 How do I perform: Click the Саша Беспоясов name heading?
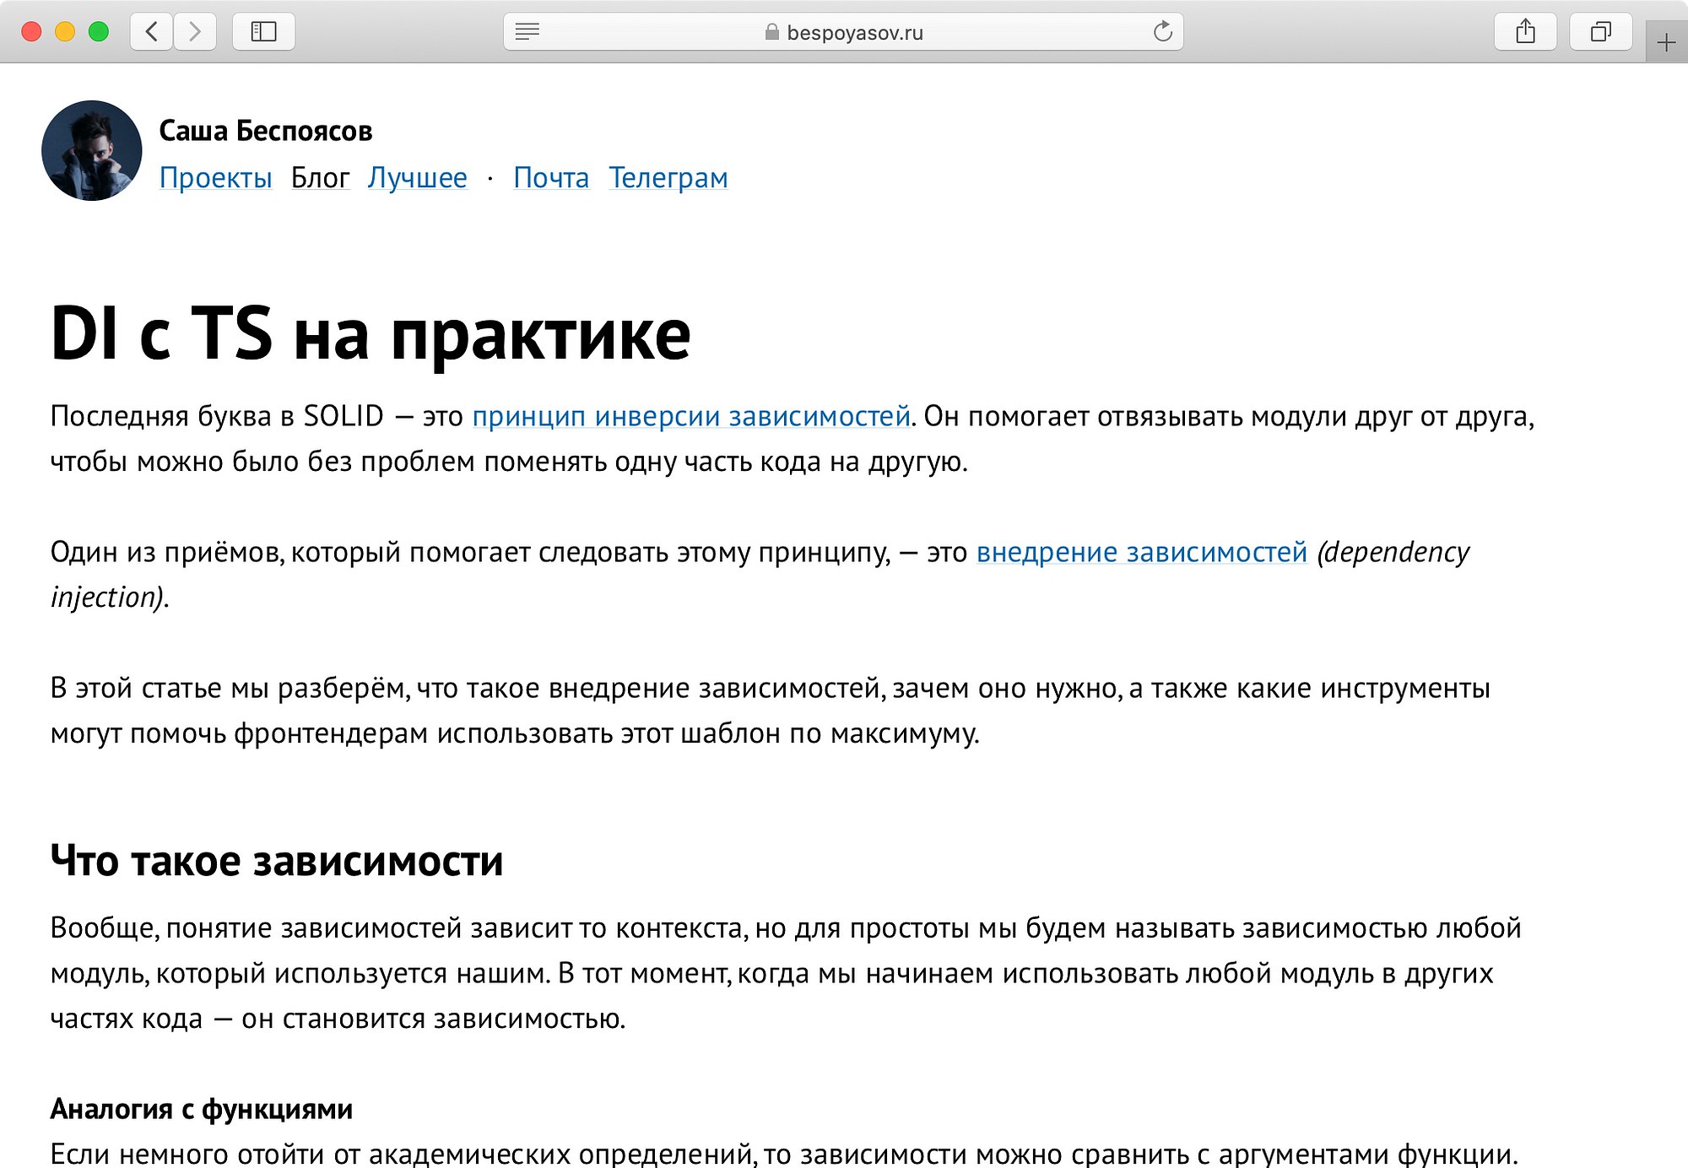[x=265, y=131]
